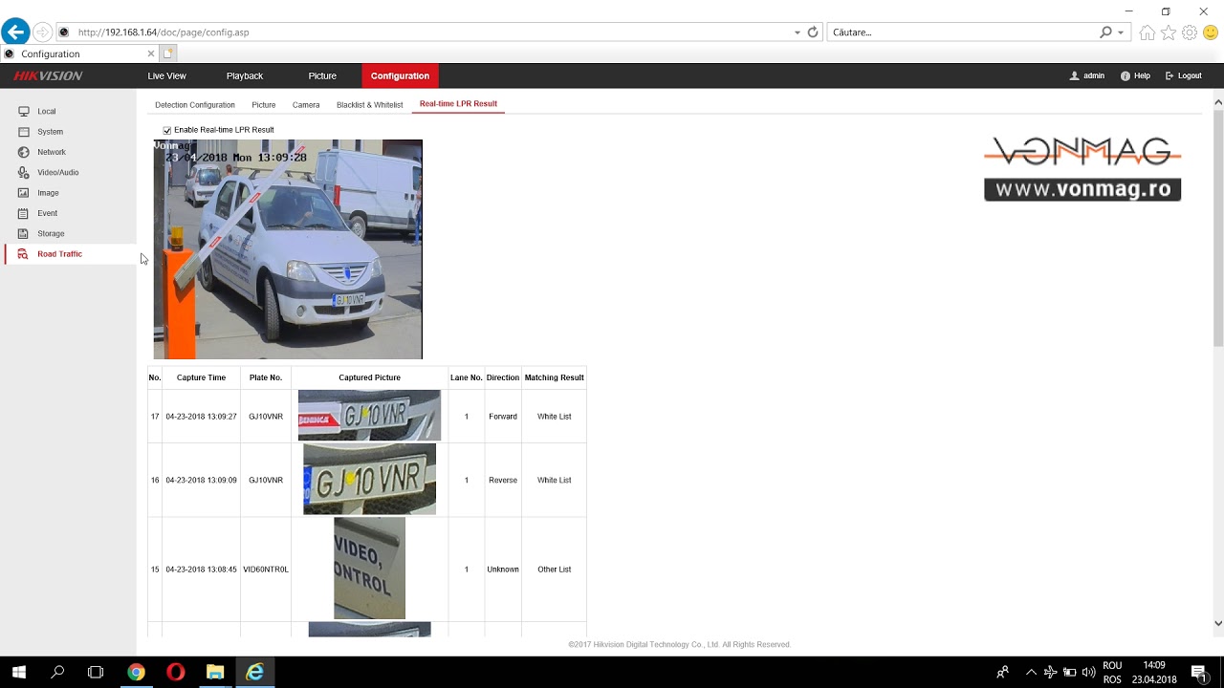Open the Action Center notification icon
The height and width of the screenshot is (688, 1224).
[x=1199, y=673]
